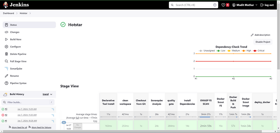Click the Filter builds input field
This screenshot has width=280, height=133.
28,102
